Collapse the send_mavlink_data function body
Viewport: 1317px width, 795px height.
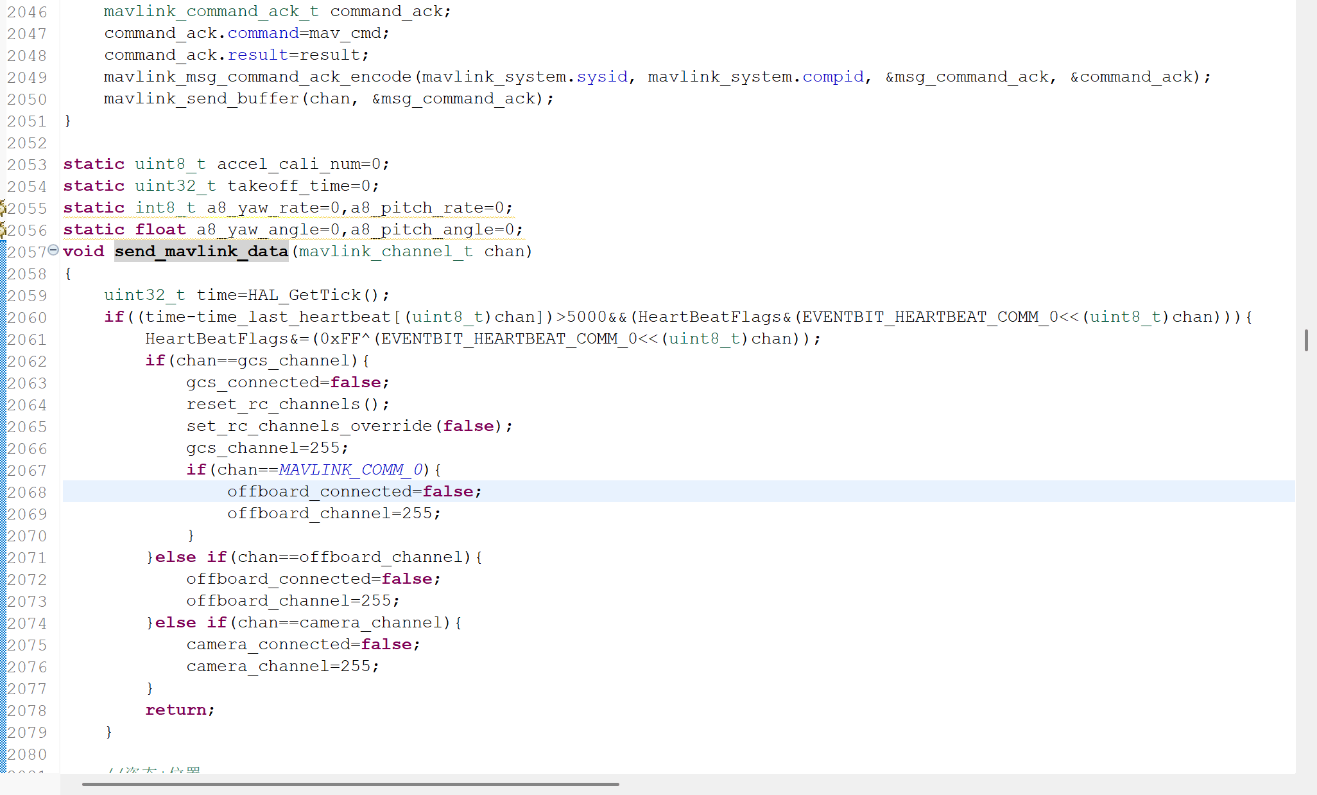[x=53, y=250]
